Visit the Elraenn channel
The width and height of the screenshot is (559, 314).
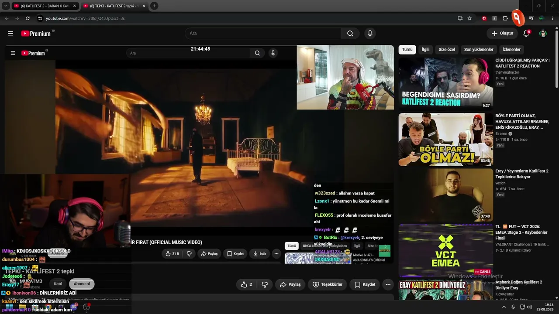(x=502, y=134)
